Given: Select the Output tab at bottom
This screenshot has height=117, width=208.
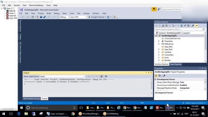Looking at the screenshot, I should point(45,99).
